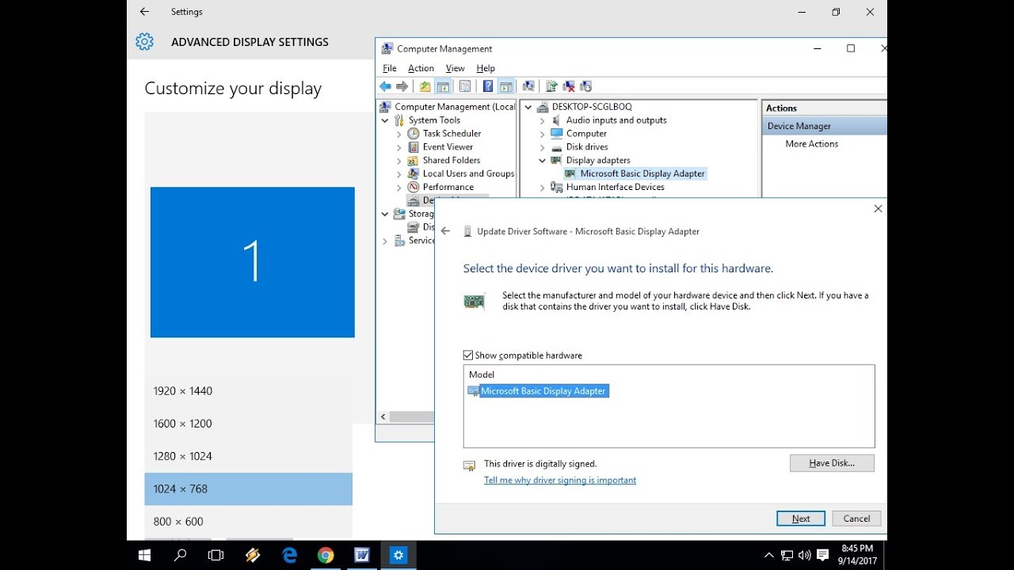This screenshot has width=1014, height=570.
Task: Expand the Task Scheduler node
Action: (x=399, y=134)
